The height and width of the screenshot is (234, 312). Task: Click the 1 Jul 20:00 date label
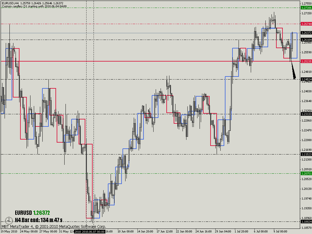pyautogui.click(x=241, y=232)
